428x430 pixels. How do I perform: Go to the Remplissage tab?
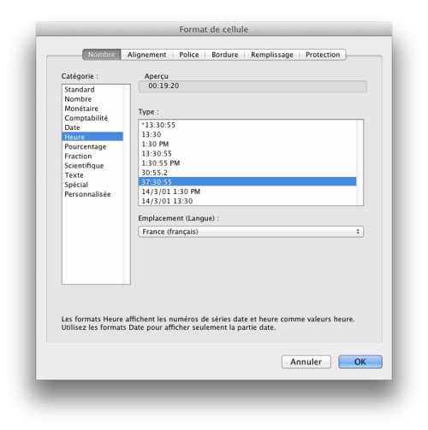(x=272, y=55)
